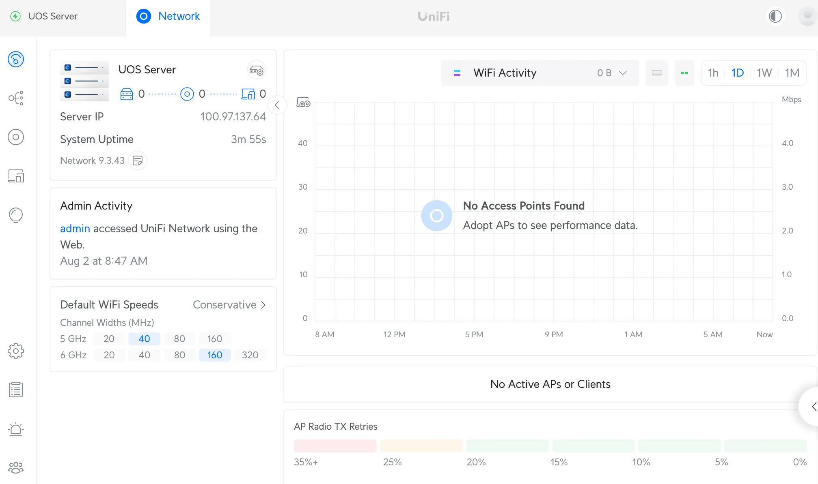
Task: Click the UOS Server device thumbnail
Action: (x=85, y=81)
